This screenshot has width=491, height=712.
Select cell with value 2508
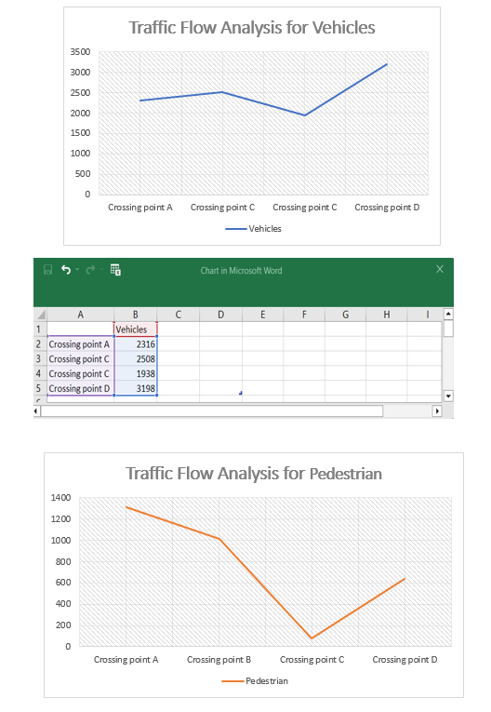(135, 358)
